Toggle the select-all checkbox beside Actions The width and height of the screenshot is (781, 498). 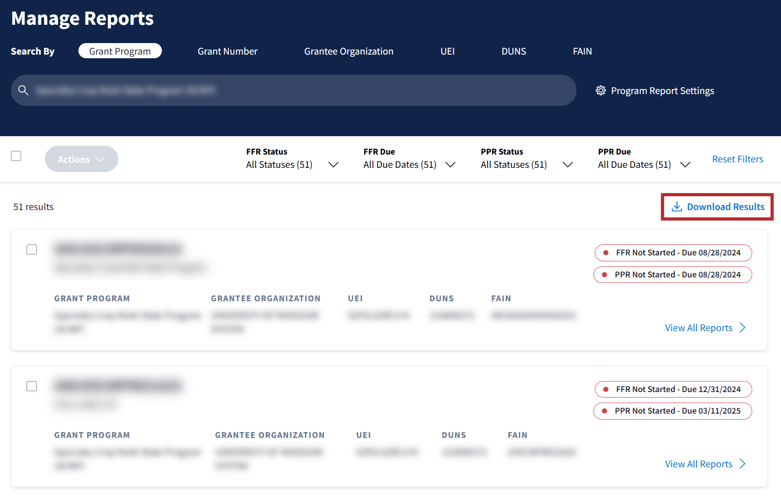point(16,156)
